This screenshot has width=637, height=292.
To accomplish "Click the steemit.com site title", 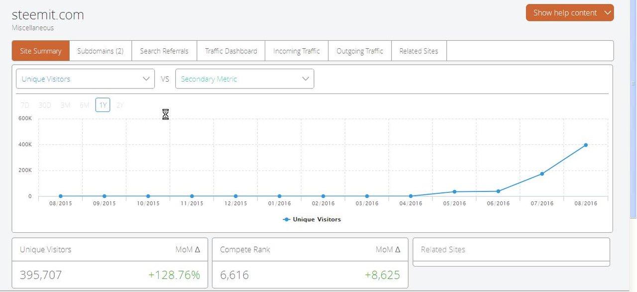I will [x=48, y=15].
